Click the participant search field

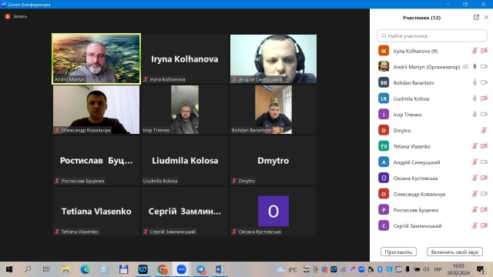tap(432, 36)
